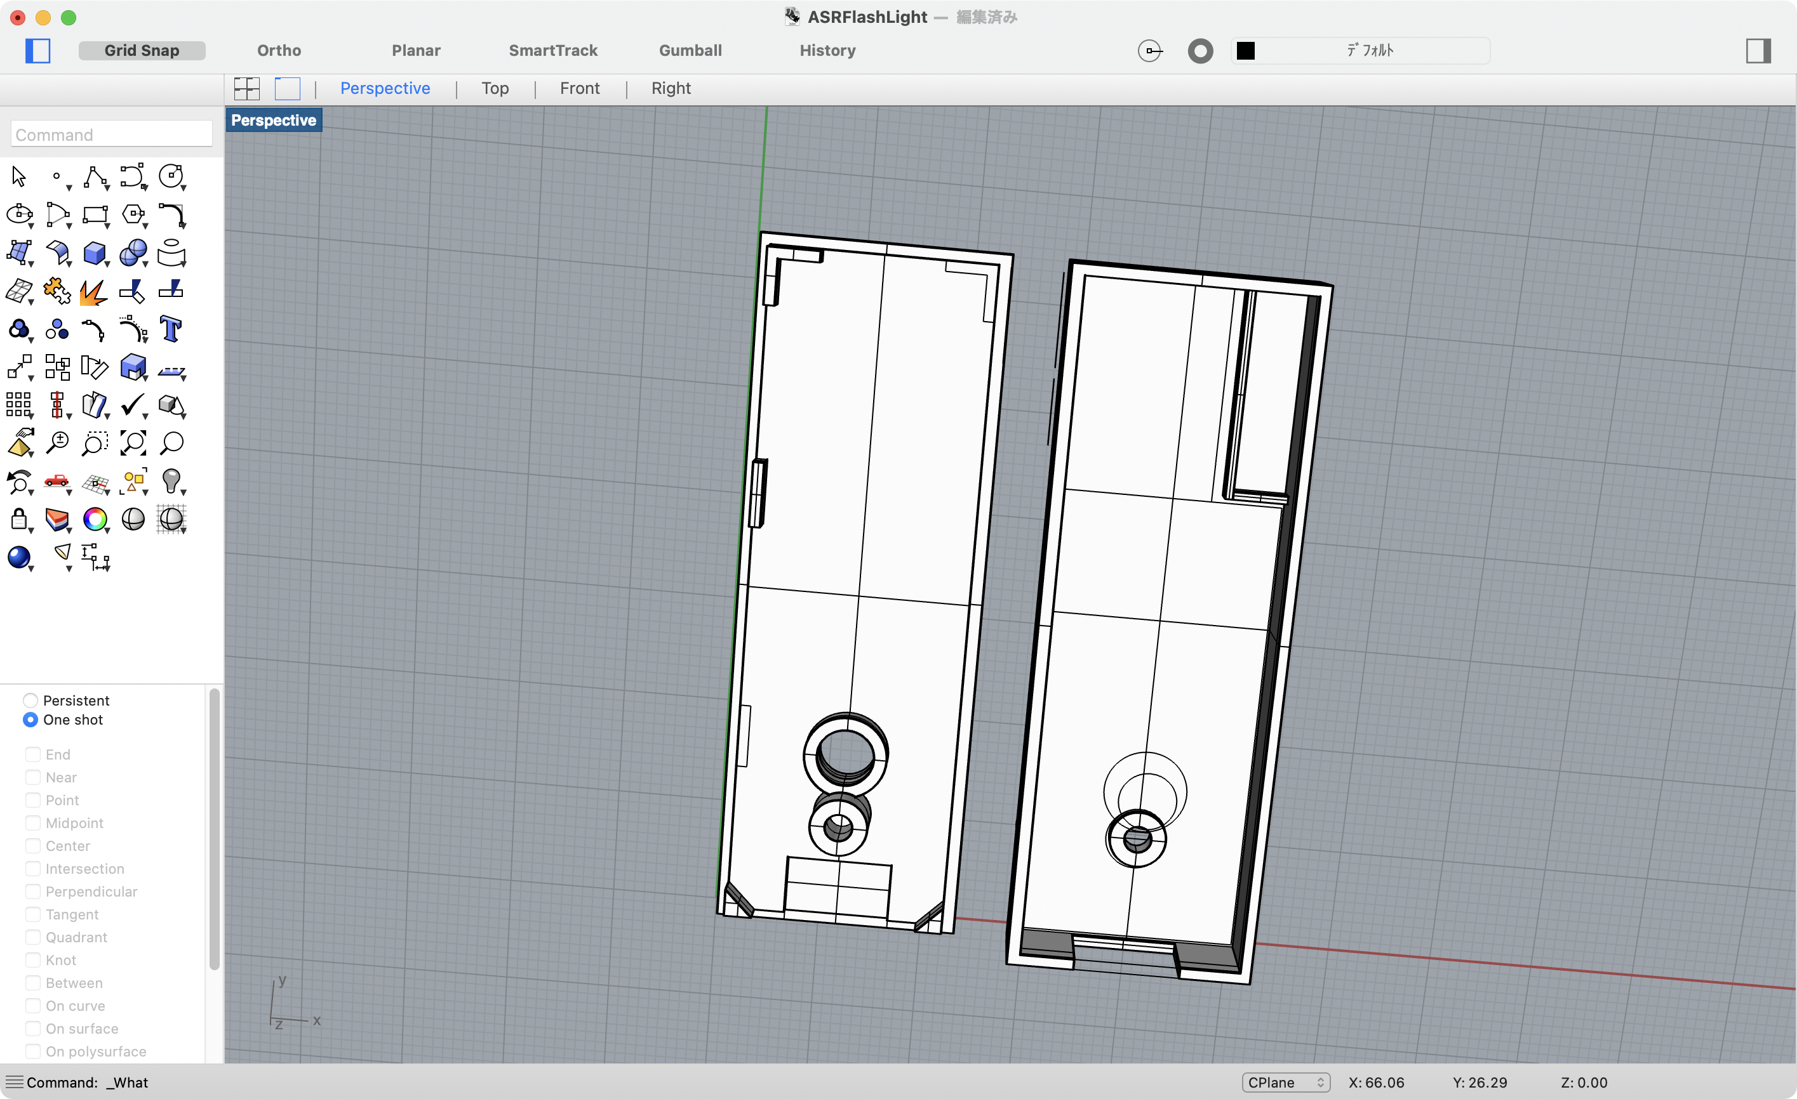This screenshot has height=1099, width=1797.
Task: Toggle the Grid Snap button
Action: pyautogui.click(x=142, y=50)
